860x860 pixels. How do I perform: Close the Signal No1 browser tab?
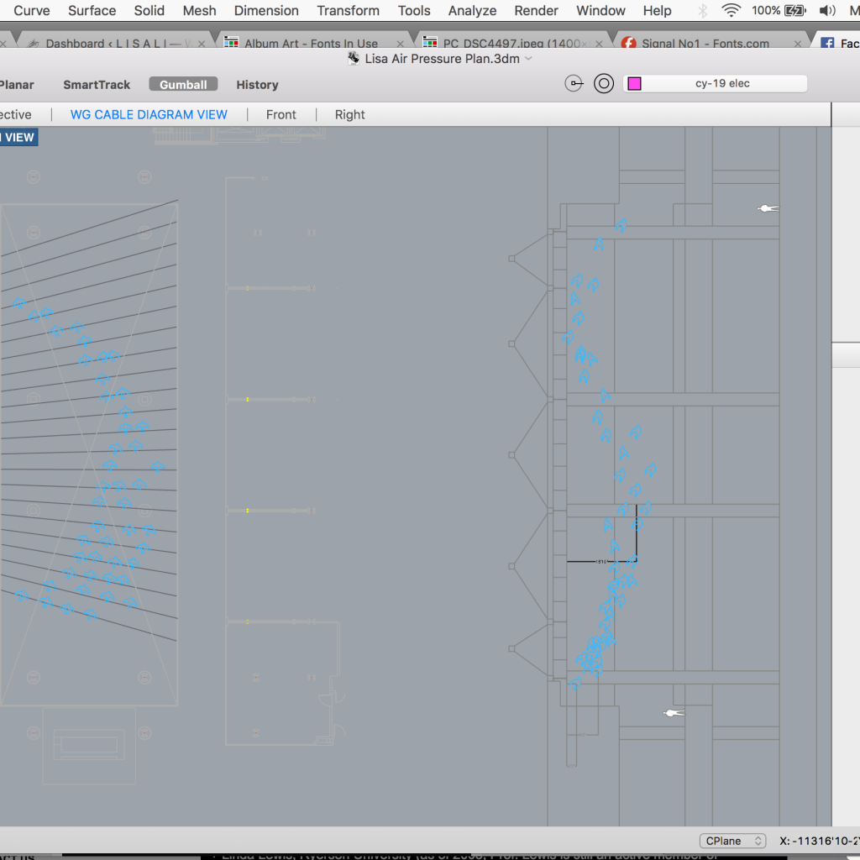click(798, 44)
